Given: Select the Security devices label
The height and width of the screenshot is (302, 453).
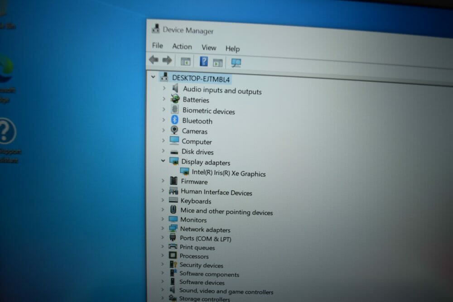Looking at the screenshot, I should [202, 265].
